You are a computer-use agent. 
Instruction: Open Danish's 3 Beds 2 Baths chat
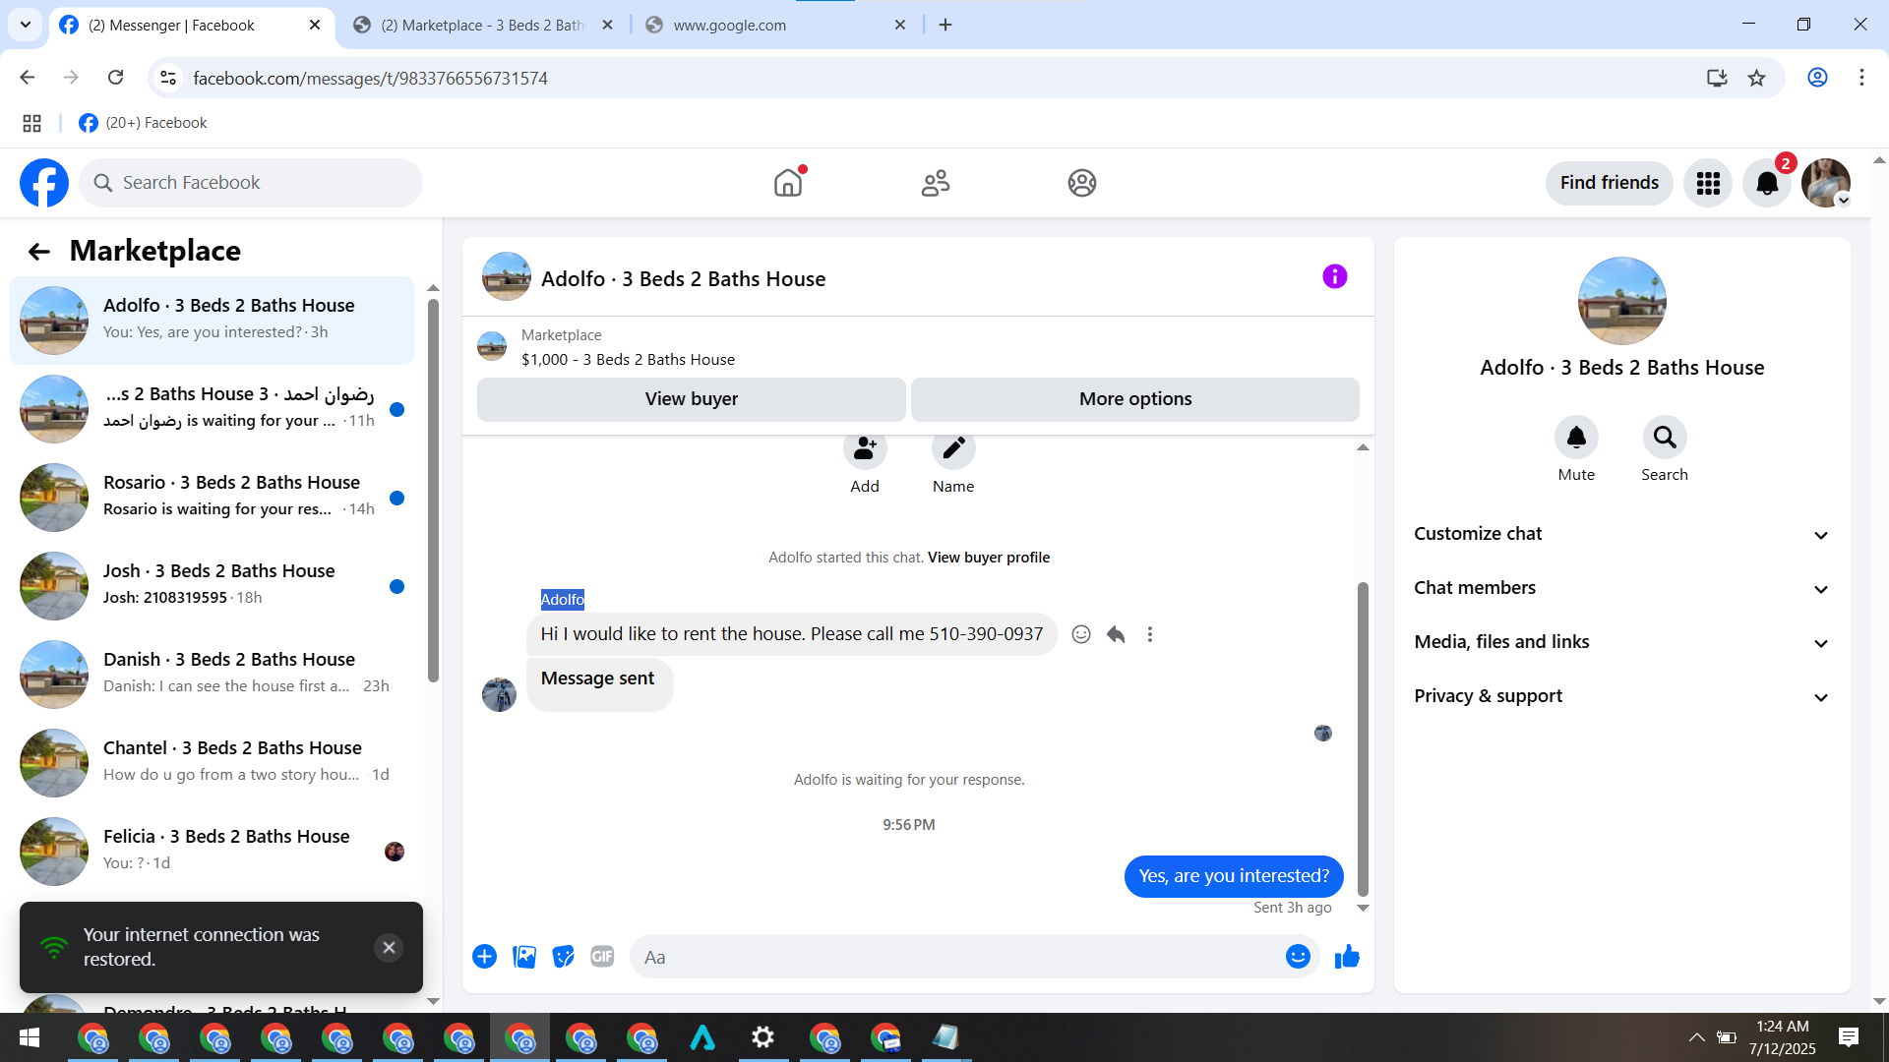point(212,675)
